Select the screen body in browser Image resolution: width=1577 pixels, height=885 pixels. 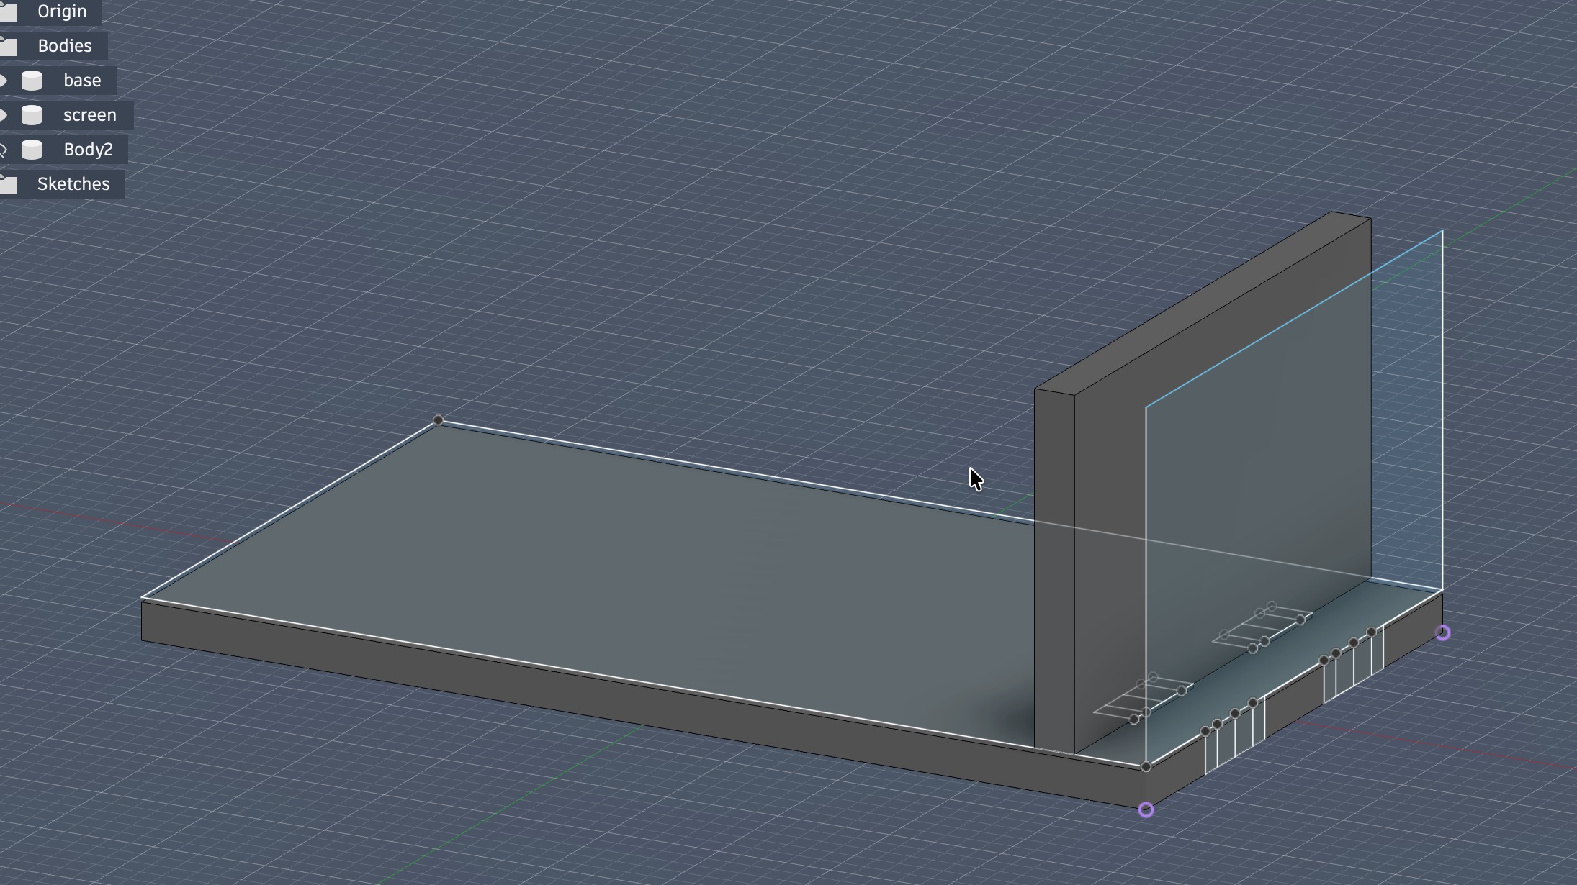point(89,115)
